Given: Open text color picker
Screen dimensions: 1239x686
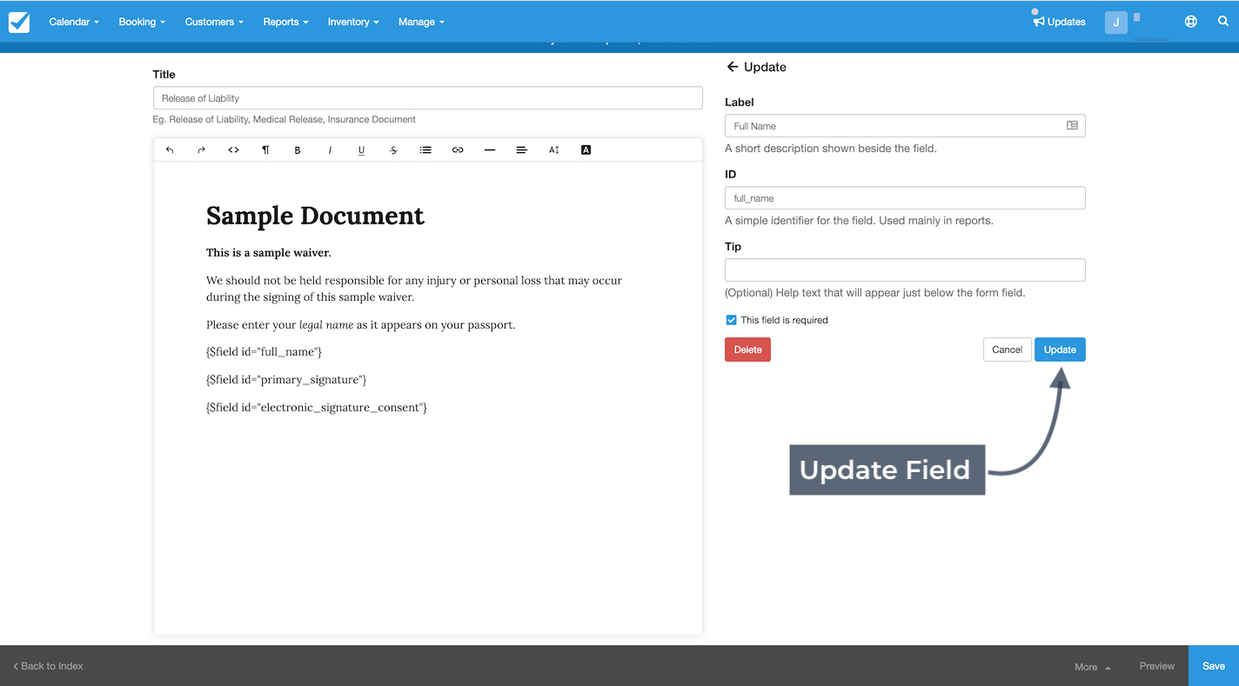Looking at the screenshot, I should pos(586,150).
